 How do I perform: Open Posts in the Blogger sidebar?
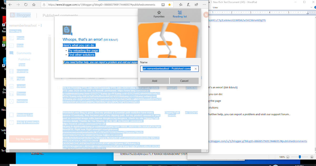pyautogui.click(x=20, y=38)
